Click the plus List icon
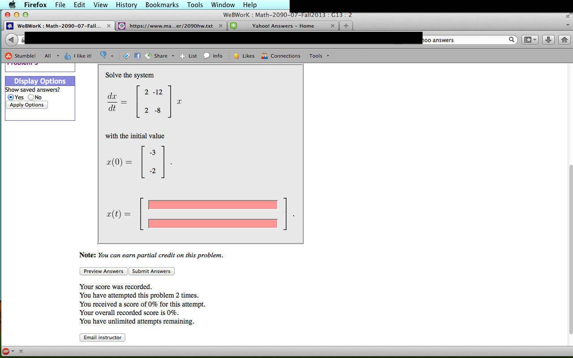Viewport: 573px width, 358px height. (183, 56)
